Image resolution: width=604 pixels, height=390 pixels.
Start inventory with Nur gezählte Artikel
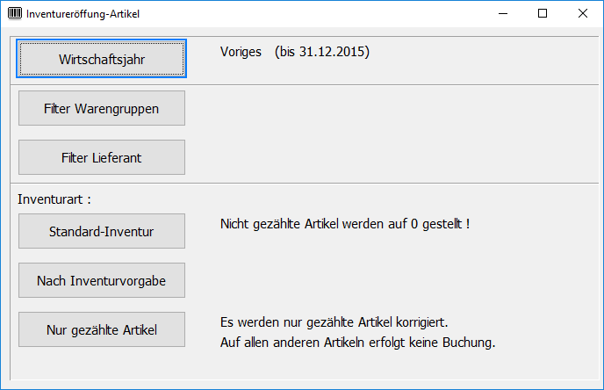[x=102, y=330]
